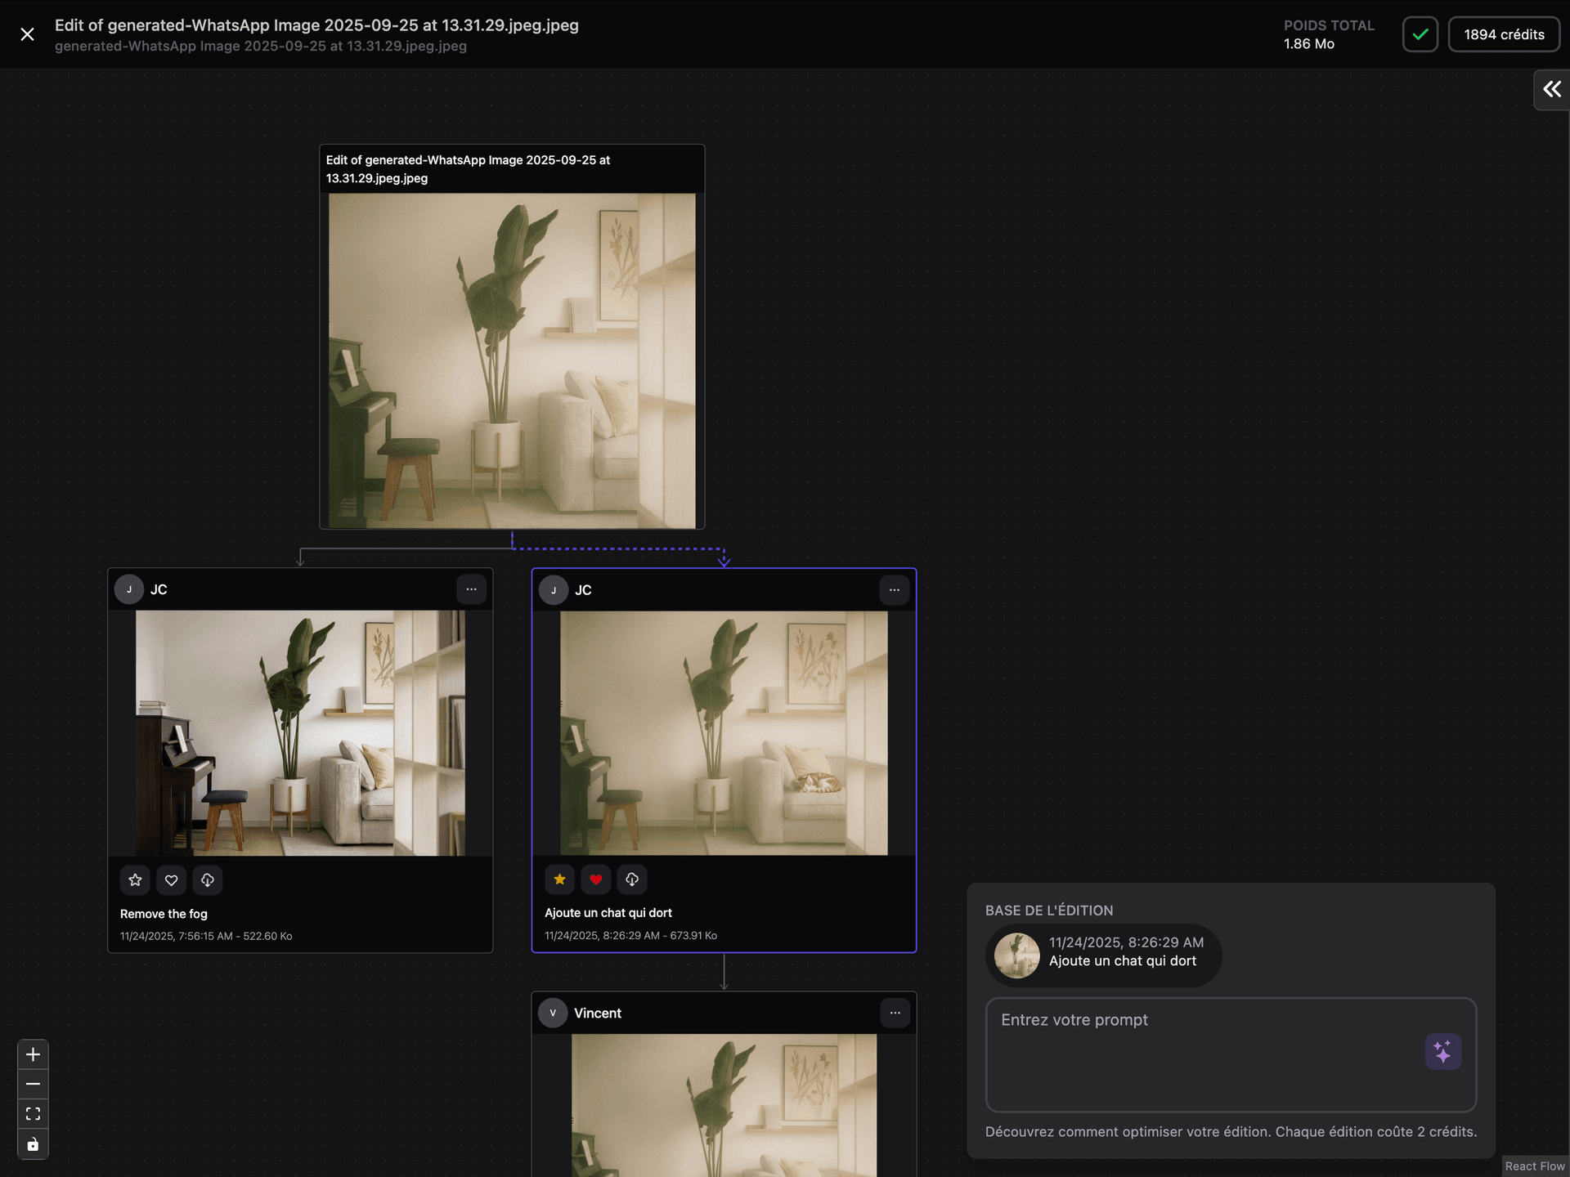Like the 'Remove the fog' edit
The image size is (1570, 1177).
172,880
